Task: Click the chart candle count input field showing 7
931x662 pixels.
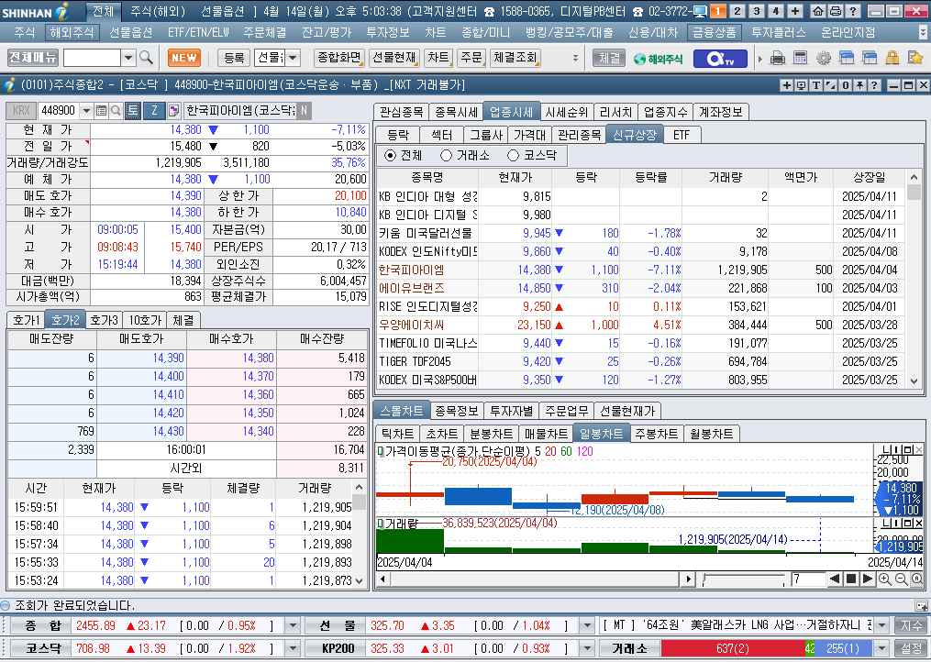Action: pos(808,579)
